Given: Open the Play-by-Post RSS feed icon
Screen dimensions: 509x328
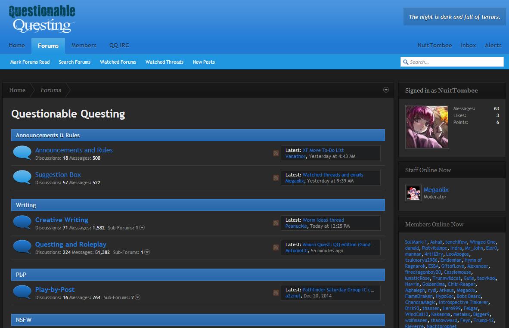Looking at the screenshot, I should [x=276, y=293].
